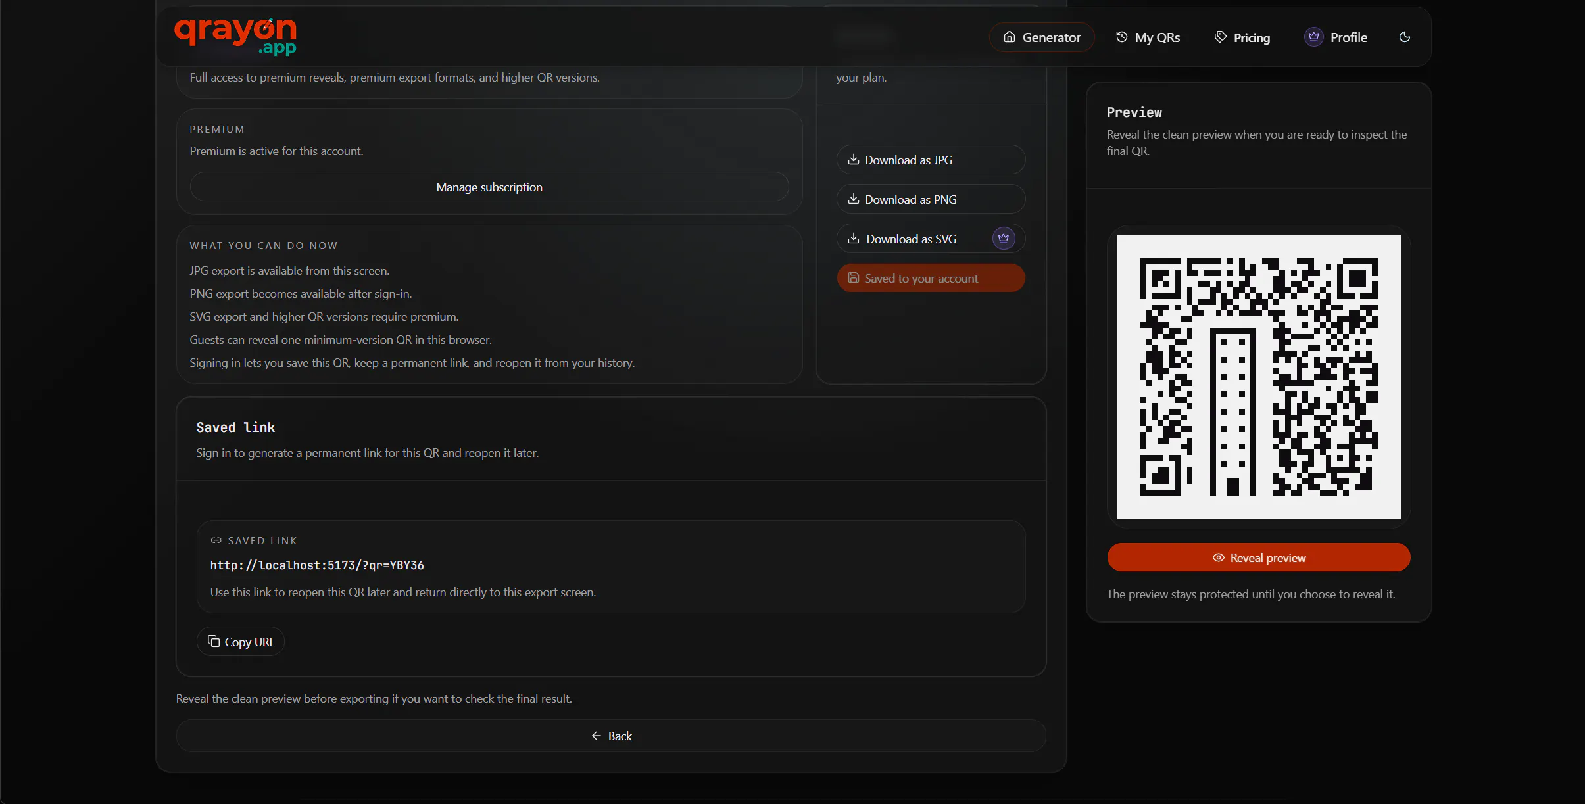Click 'Premium is active for this account.' text
The height and width of the screenshot is (804, 1585).
[276, 151]
